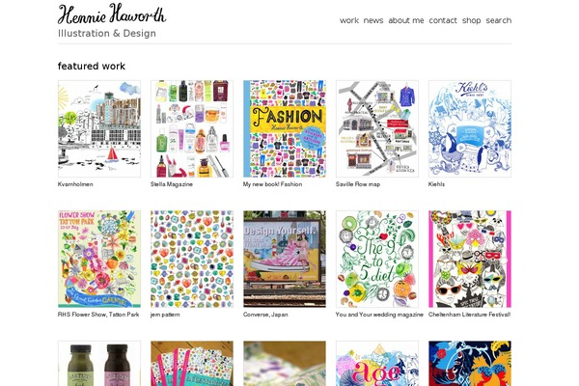Open search from the navigation
This screenshot has width=579, height=386.
[499, 20]
